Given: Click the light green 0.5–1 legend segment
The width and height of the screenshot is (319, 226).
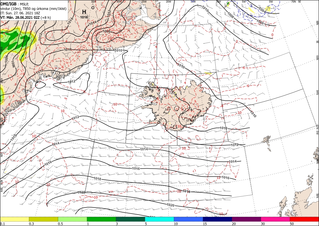Looking at the screenshot, I should pyautogui.click(x=72, y=219).
